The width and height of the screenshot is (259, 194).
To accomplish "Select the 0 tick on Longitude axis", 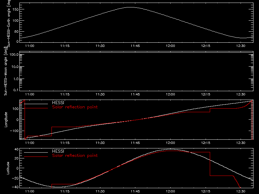I will [x=17, y=120].
